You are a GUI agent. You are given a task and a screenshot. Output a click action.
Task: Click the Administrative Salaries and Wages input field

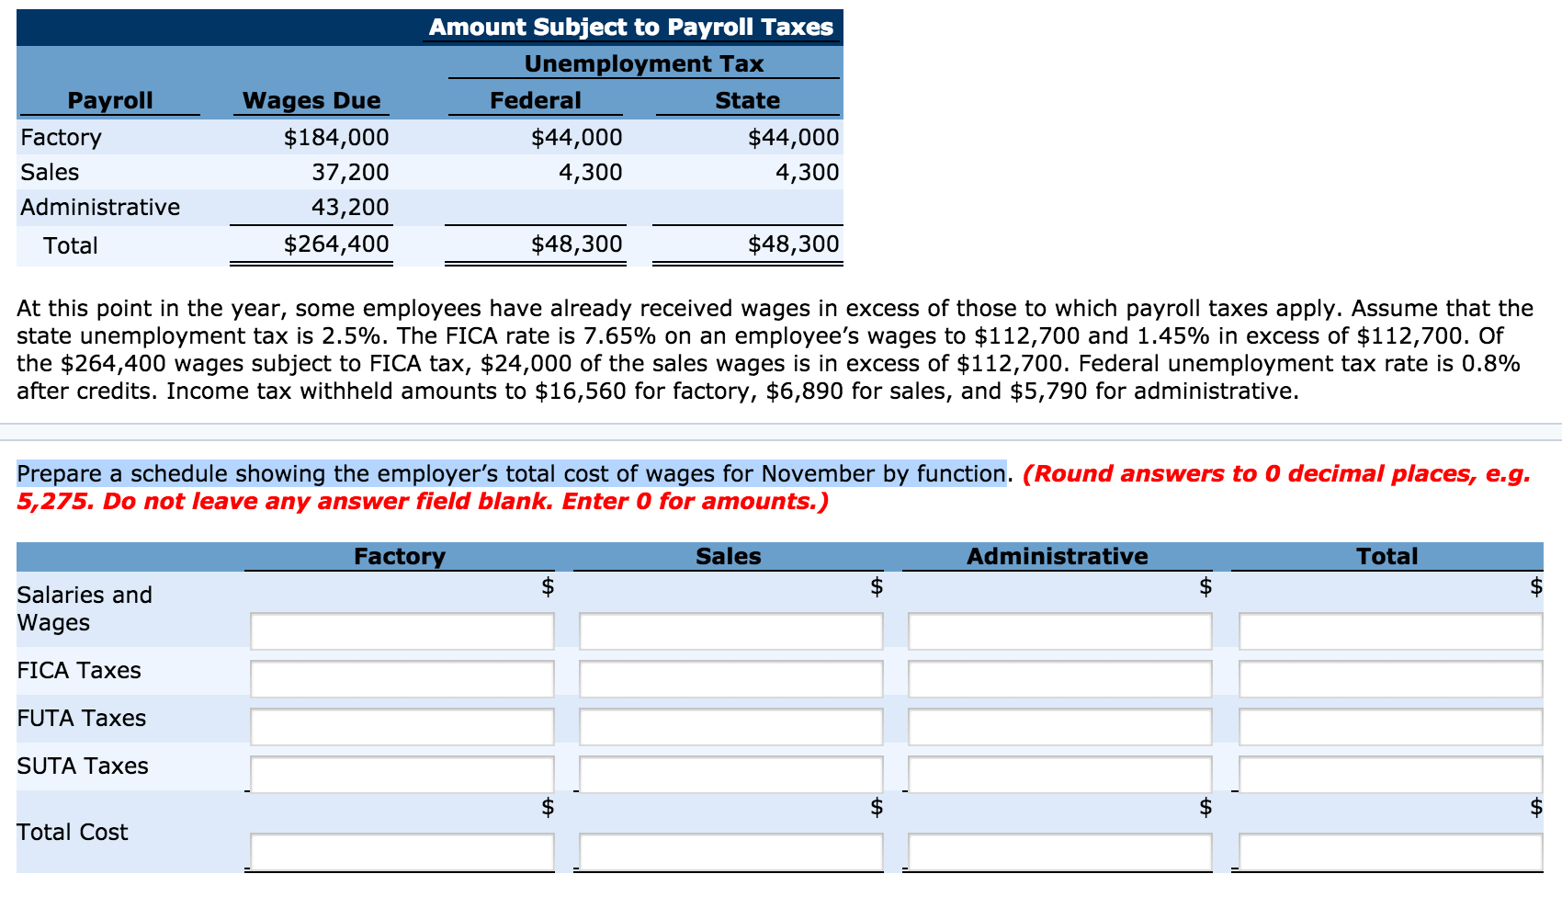[1060, 631]
